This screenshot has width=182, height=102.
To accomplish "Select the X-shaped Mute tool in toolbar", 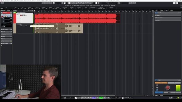I will (x=80, y=3).
